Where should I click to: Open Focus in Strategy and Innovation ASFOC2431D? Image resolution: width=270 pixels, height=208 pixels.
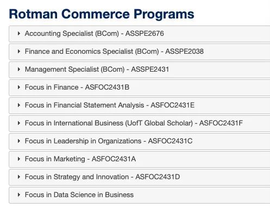point(102,177)
